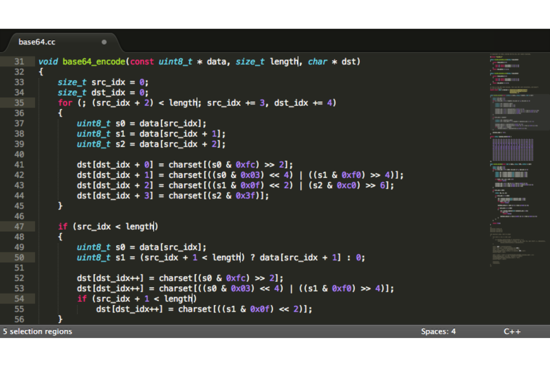Click 'dst[dst_idx++]' on line 52
Image resolution: width=550 pixels, height=367 pixels.
click(110, 278)
